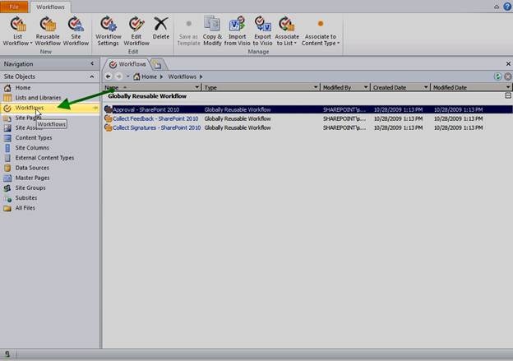Open the recent pages dropdown arrow in the breadcrumb bar

coord(128,76)
